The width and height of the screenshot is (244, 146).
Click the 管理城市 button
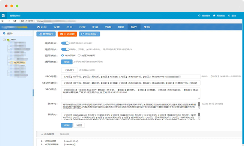pos(46,34)
